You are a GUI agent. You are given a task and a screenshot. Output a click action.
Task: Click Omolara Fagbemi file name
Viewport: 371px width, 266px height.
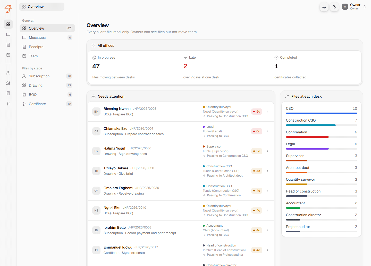119,188
